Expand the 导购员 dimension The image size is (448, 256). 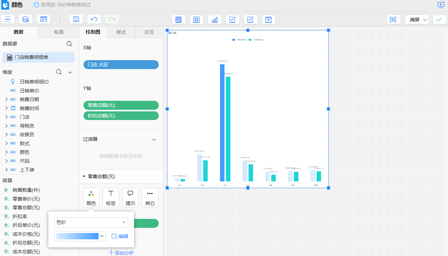coord(6,126)
